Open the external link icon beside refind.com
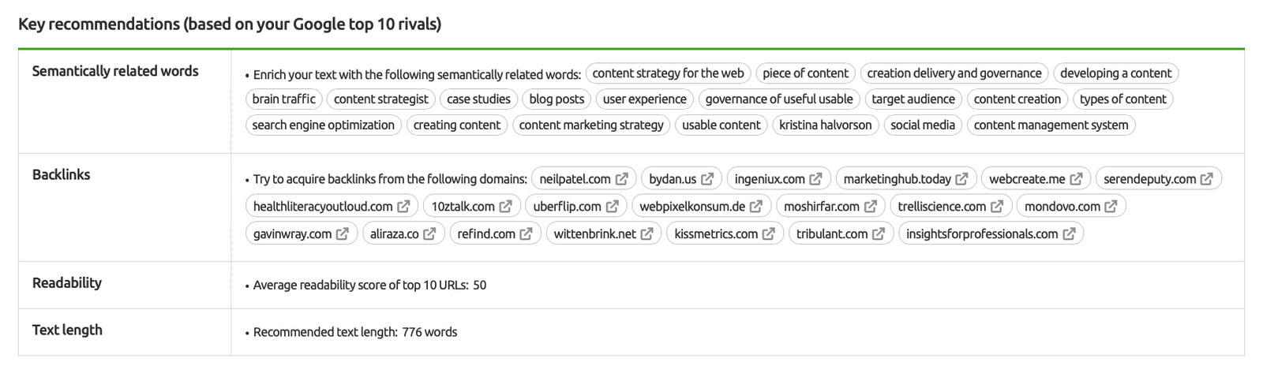 [x=526, y=234]
